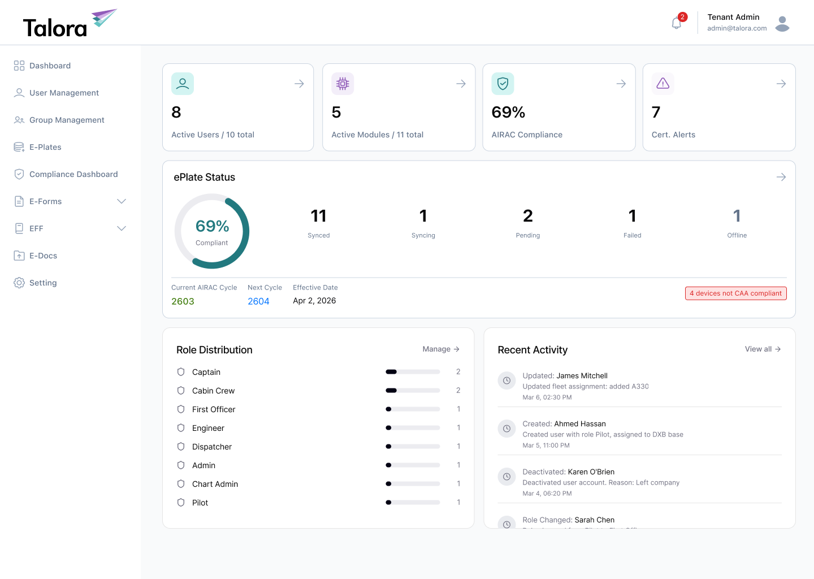Click Manage link in Role Distribution
Image resolution: width=814 pixels, height=579 pixels.
click(x=441, y=349)
